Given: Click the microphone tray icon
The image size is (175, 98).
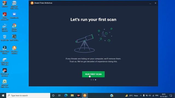Looking at the screenshot, I should pos(144,96).
